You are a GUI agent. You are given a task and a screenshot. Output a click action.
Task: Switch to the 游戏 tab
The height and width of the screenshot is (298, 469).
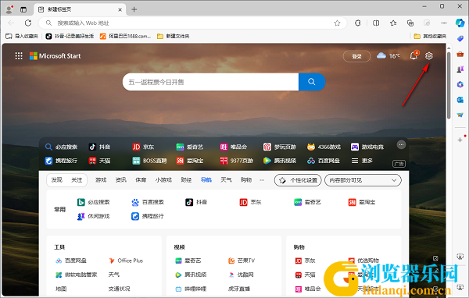tap(101, 180)
